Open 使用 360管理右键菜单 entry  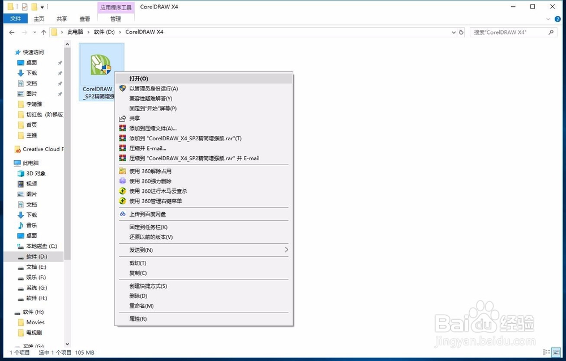point(204,201)
